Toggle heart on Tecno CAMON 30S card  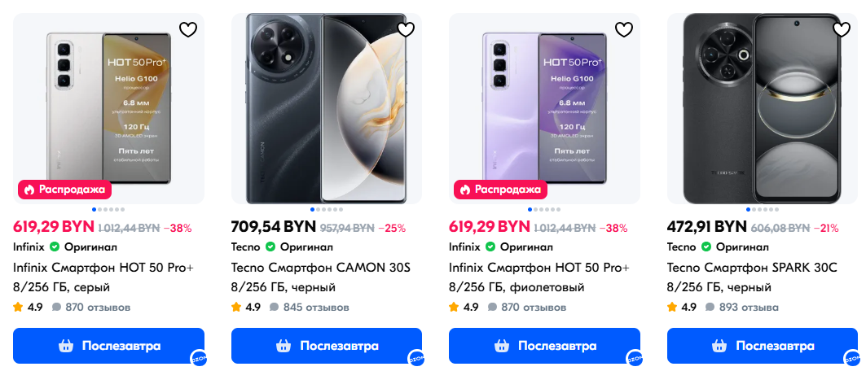click(406, 29)
